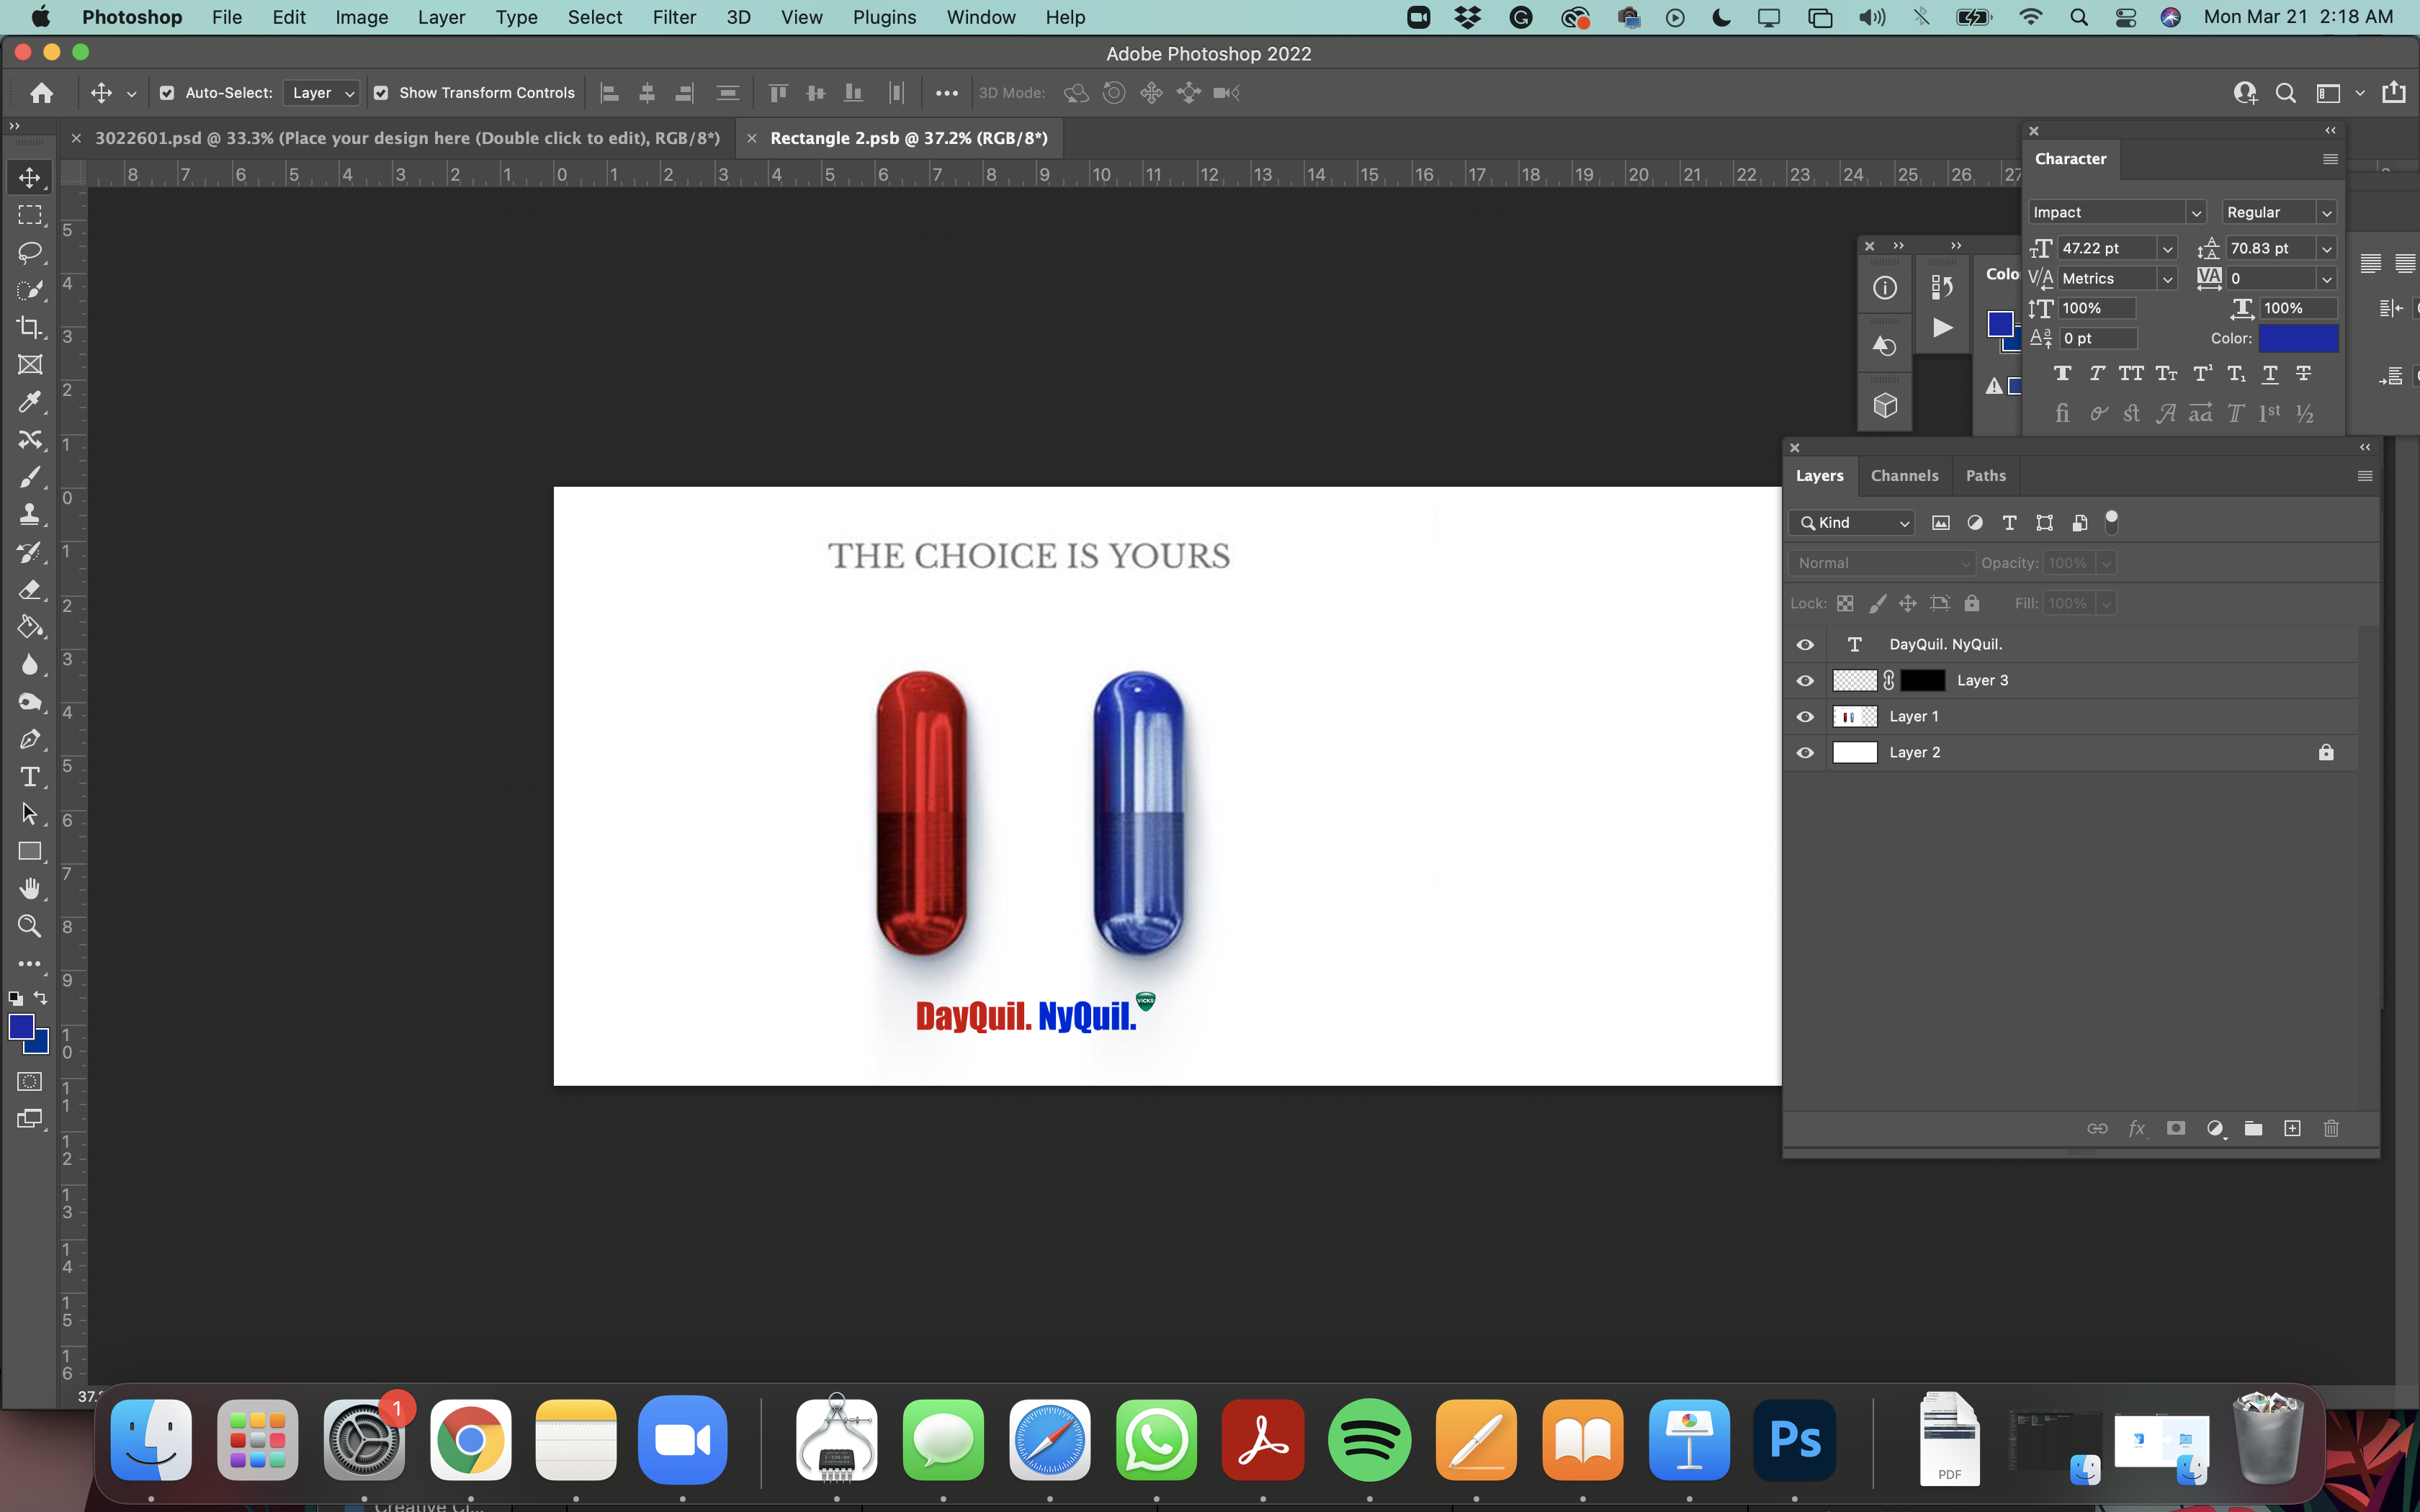Select the Paint Bucket tool
2420x1512 pixels.
(x=30, y=627)
